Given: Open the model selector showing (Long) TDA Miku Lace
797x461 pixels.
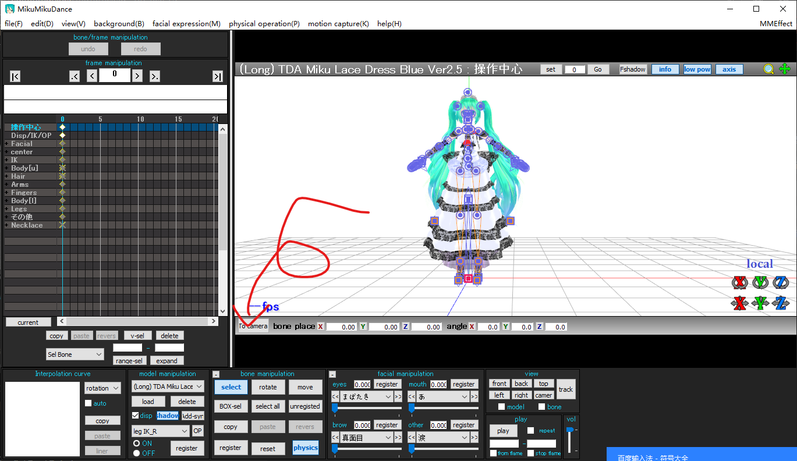Looking at the screenshot, I should [x=167, y=385].
